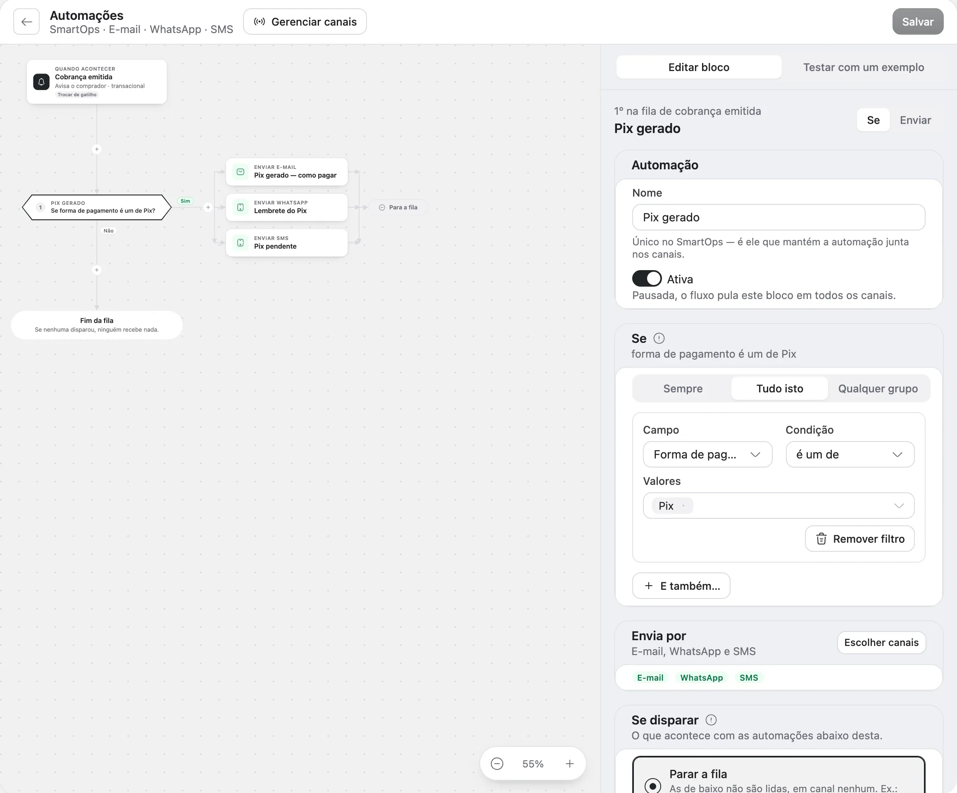Click Escolher canais button
Screen dimensions: 957x793
pyautogui.click(x=881, y=642)
